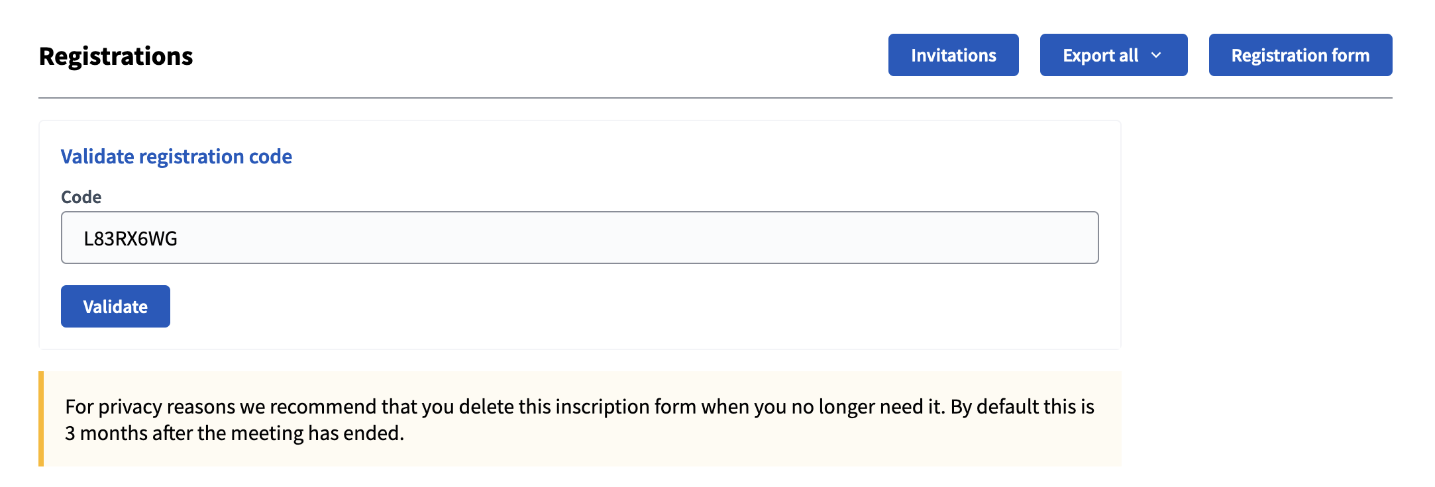Click the Export all dropdown arrow
1435x487 pixels.
1156,56
